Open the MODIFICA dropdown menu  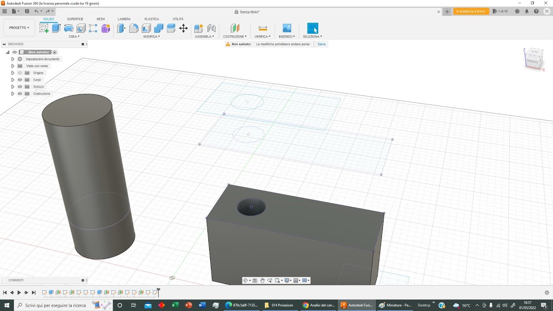pos(152,37)
